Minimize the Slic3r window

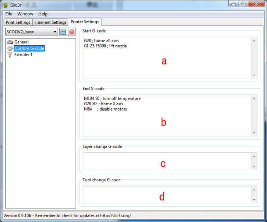pyautogui.click(x=234, y=4)
